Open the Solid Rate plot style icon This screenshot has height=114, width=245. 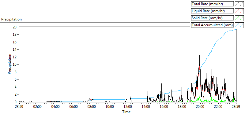coord(239,18)
